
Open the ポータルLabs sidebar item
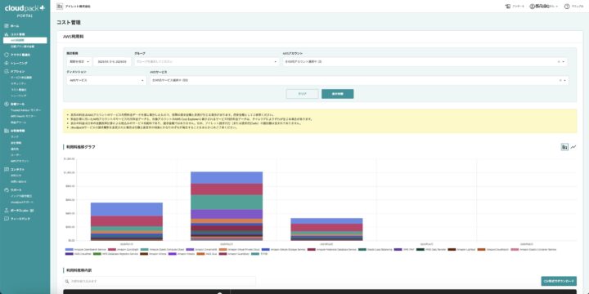(22, 211)
